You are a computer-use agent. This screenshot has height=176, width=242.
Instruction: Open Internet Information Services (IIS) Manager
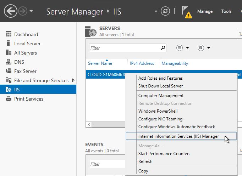tap(181, 136)
